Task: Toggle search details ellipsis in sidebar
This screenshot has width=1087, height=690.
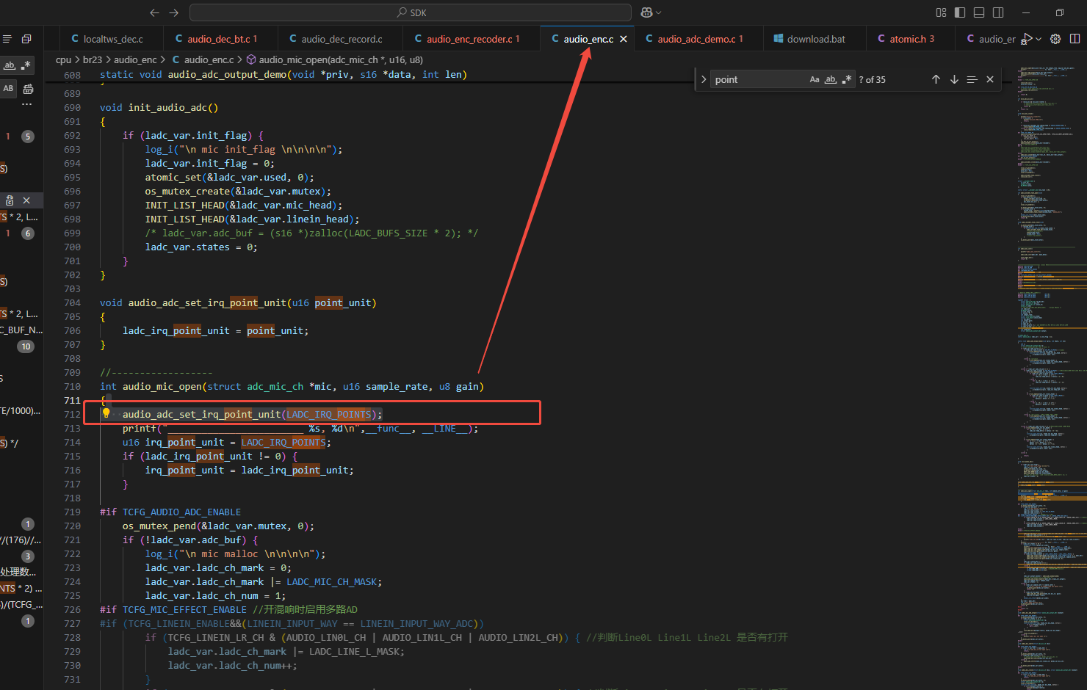Action: pos(27,105)
